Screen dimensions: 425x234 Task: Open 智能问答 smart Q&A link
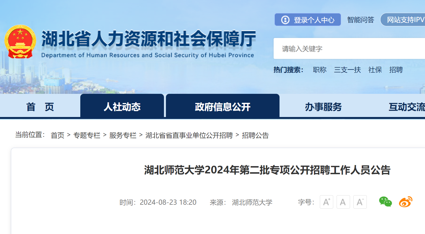coord(361,20)
